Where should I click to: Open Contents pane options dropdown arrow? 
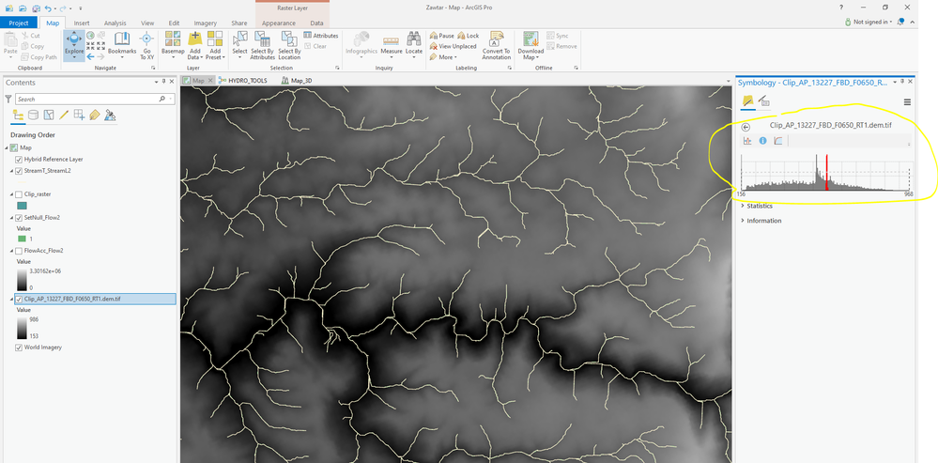click(157, 82)
